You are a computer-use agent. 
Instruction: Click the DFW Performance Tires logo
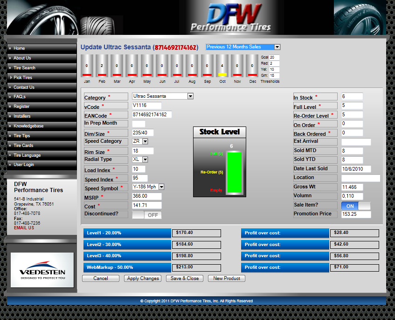tap(230, 18)
